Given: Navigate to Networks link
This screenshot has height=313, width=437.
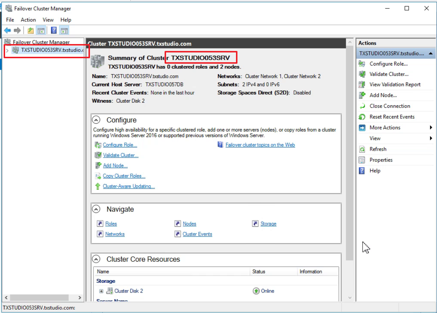Looking at the screenshot, I should pos(115,234).
